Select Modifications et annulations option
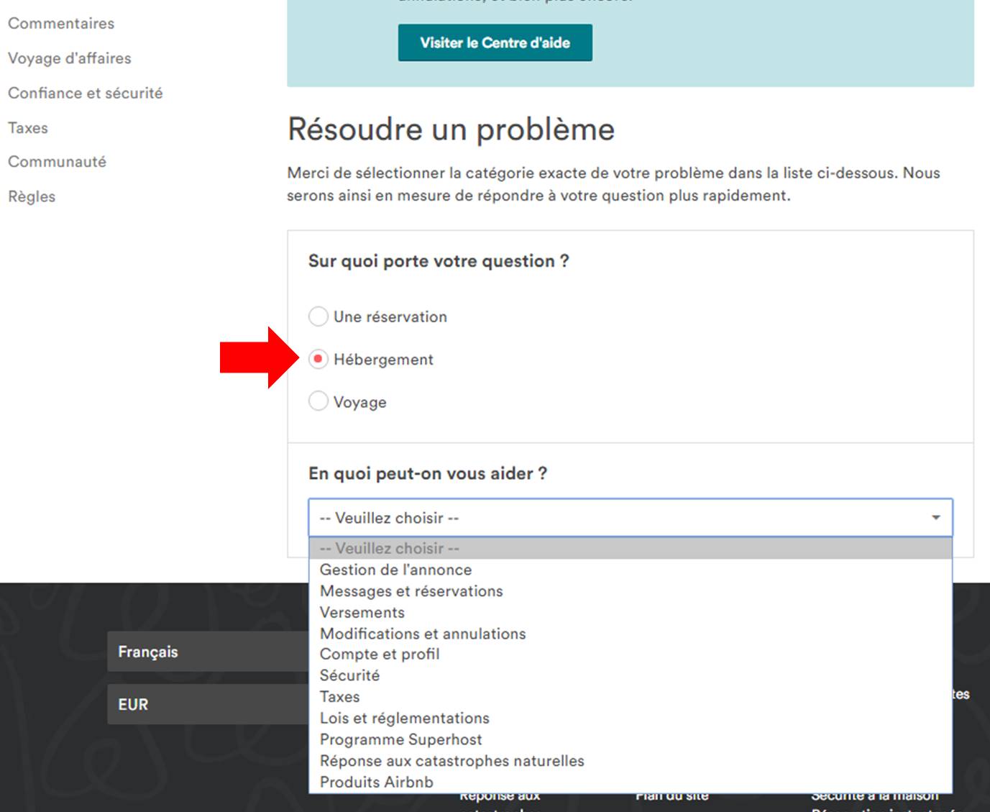Image resolution: width=990 pixels, height=812 pixels. (x=423, y=634)
